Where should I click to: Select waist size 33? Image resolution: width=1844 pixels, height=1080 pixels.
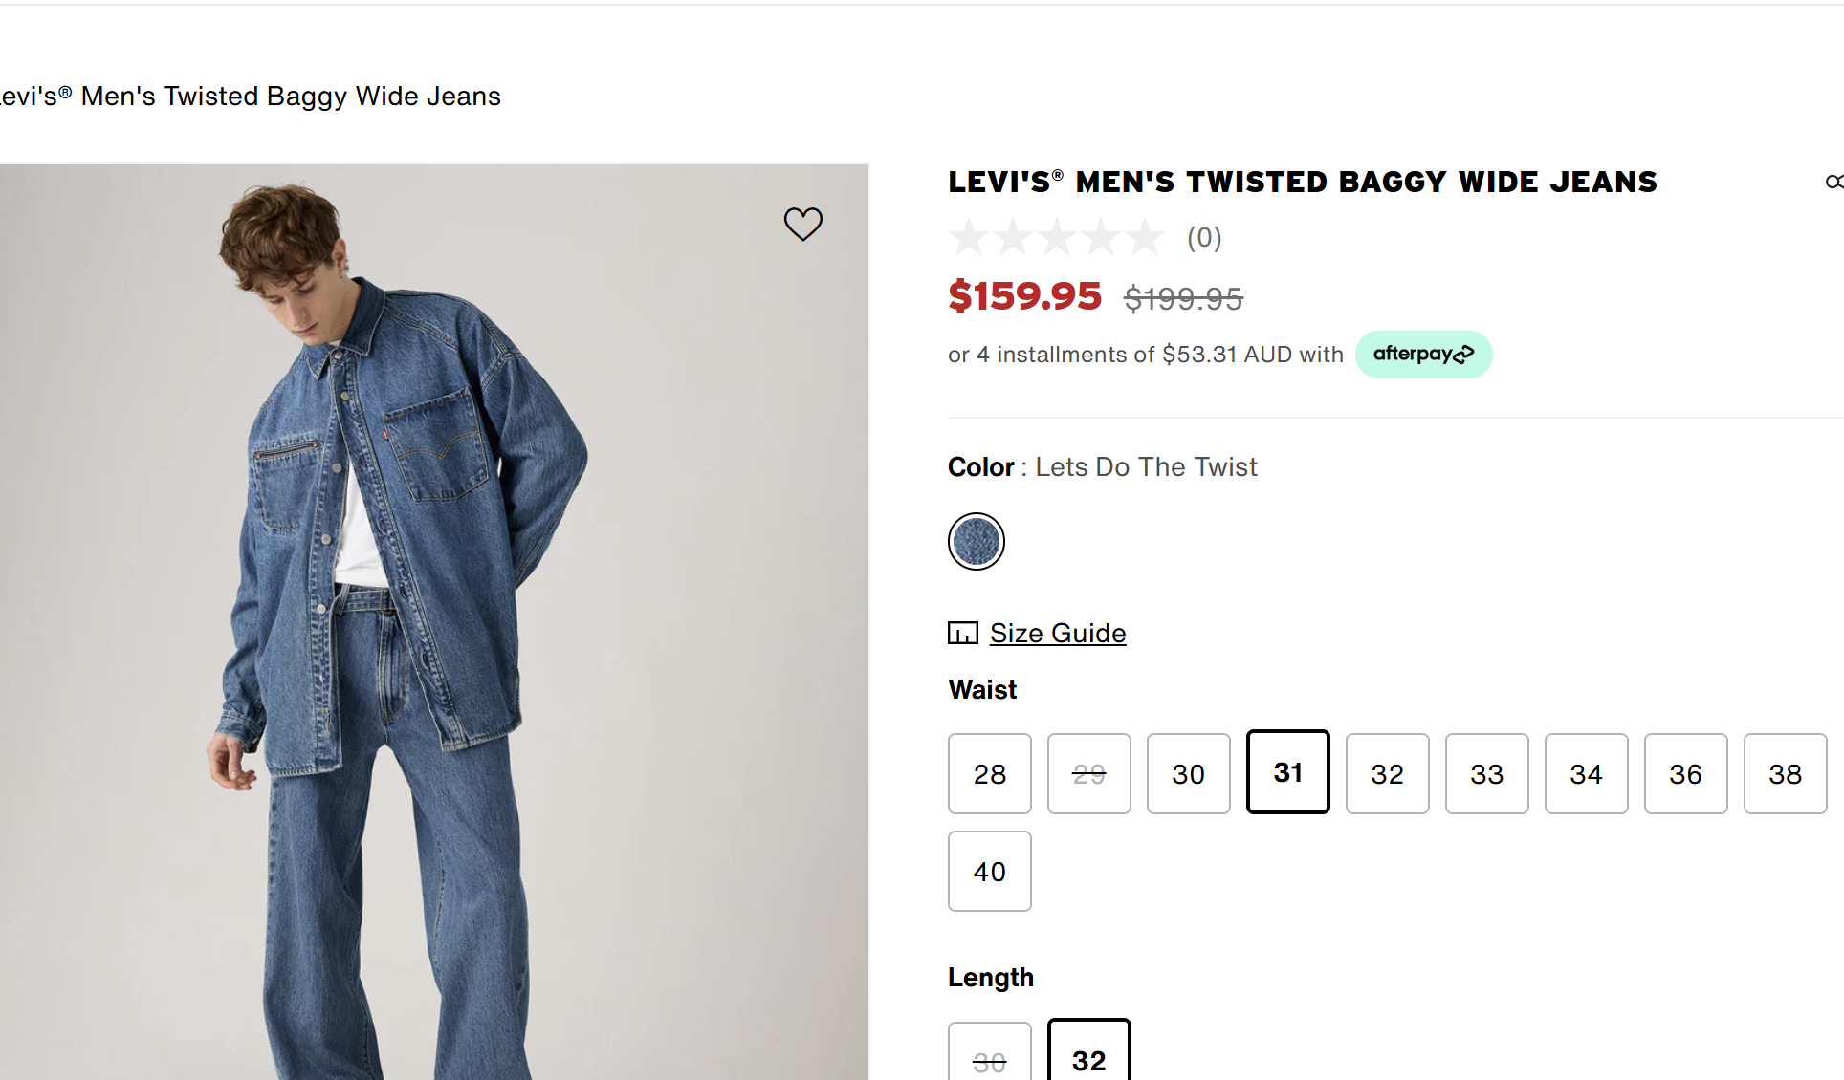click(1486, 773)
